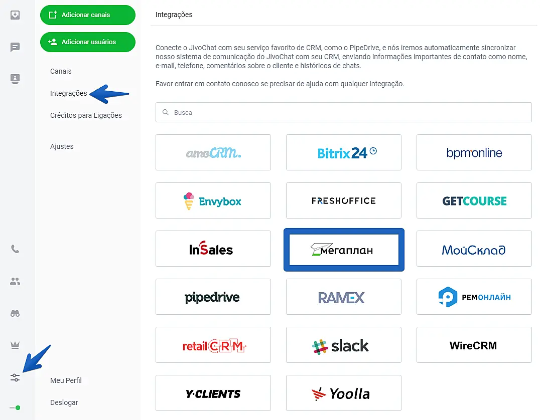540x420 pixels.
Task: Open the settings sliders icon
Action: tap(15, 377)
